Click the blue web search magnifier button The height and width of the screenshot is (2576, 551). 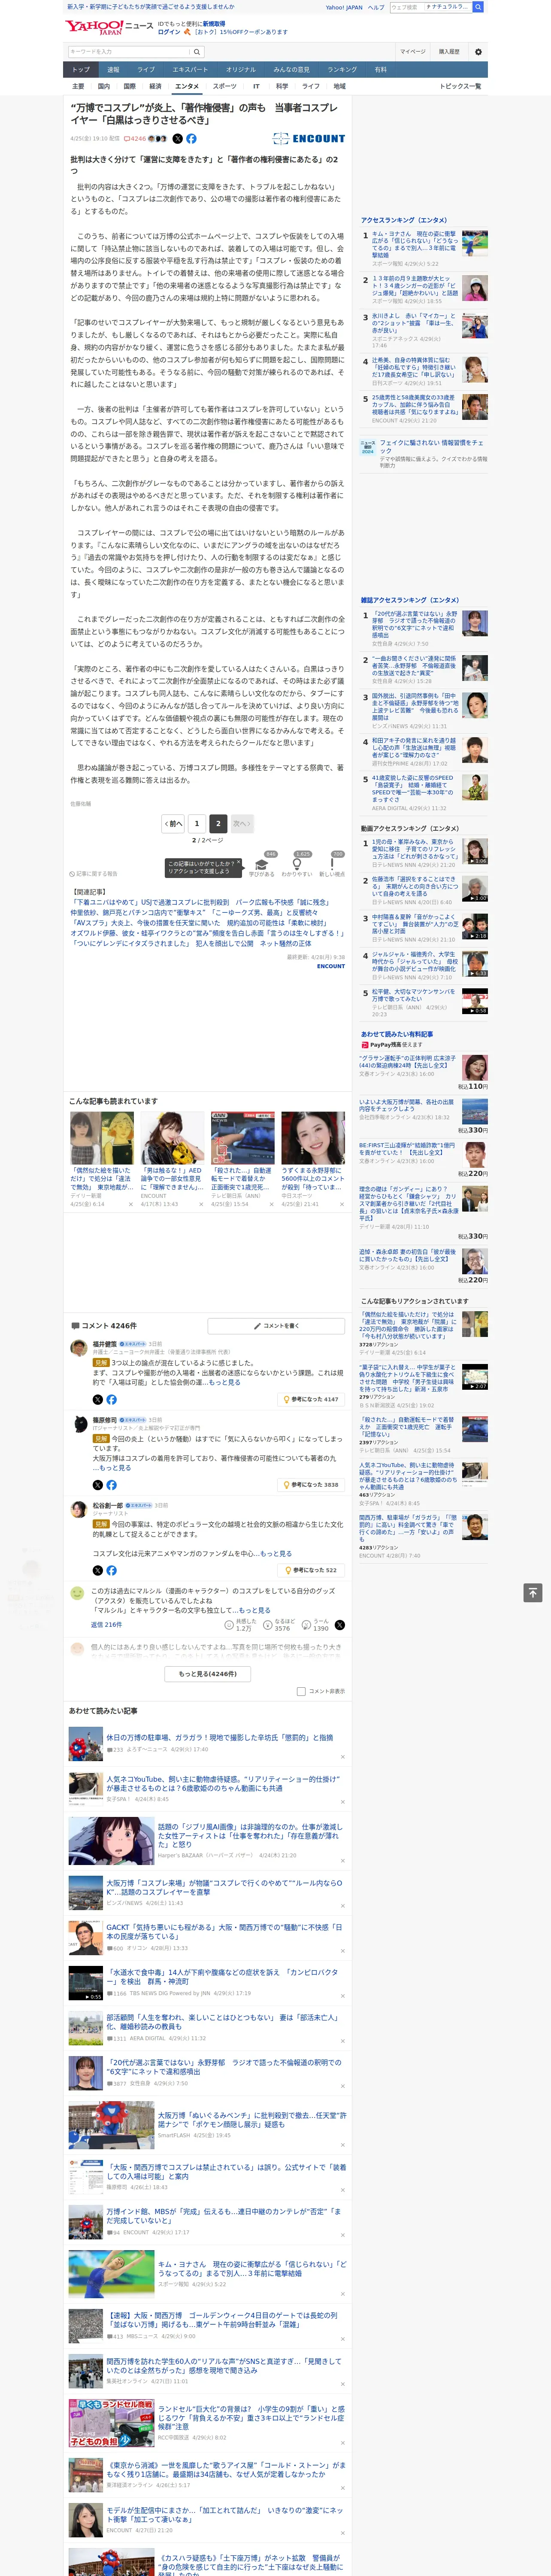tap(478, 7)
